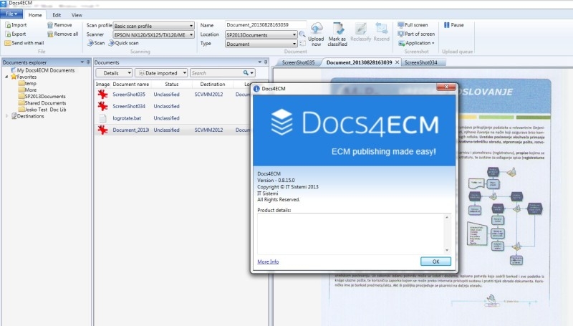Open the Type dropdown

(x=294, y=44)
